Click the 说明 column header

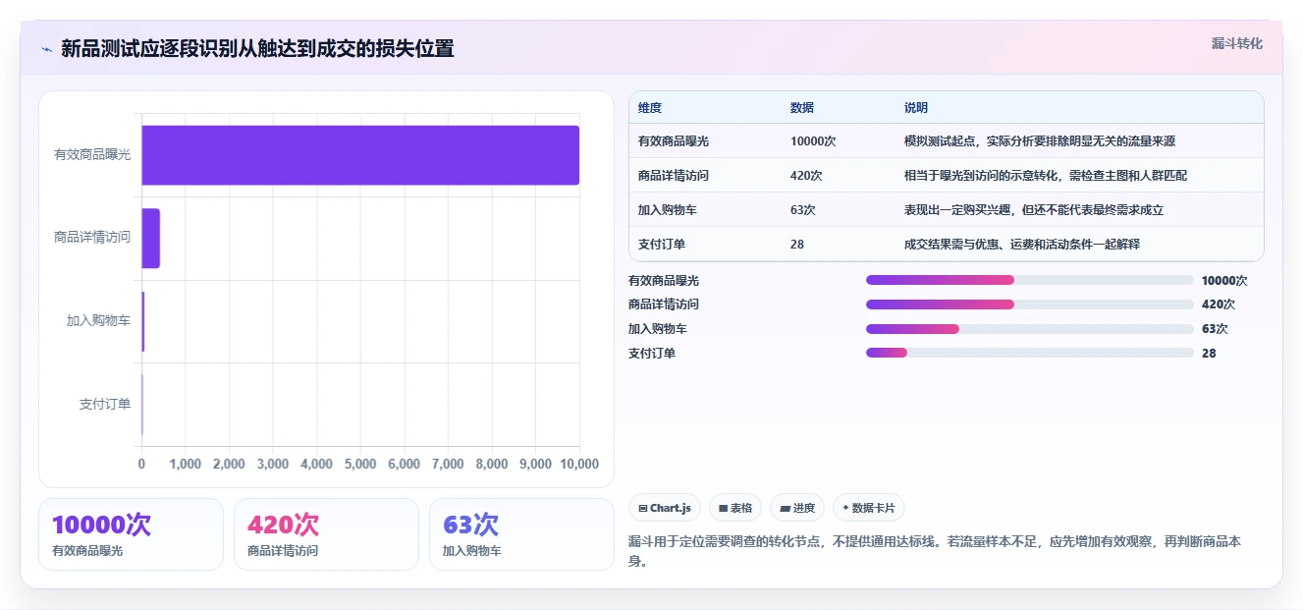tap(916, 108)
